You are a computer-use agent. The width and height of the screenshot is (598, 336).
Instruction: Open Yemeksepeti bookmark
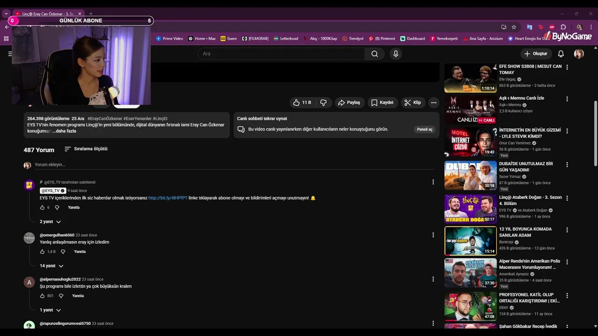click(x=444, y=39)
